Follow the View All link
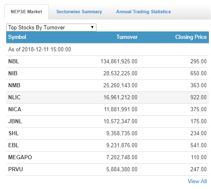This screenshot has height=189, width=211. (x=197, y=181)
